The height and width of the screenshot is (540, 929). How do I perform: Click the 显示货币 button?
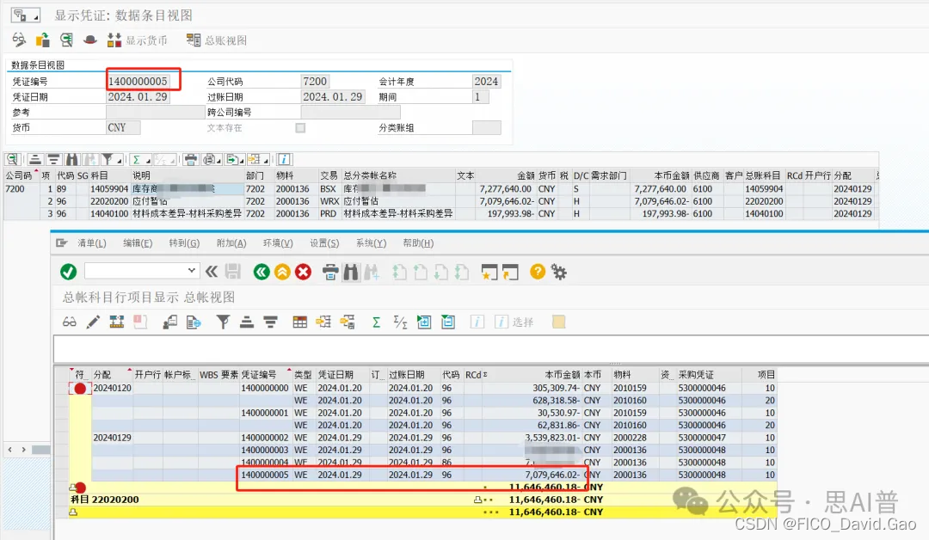pyautogui.click(x=137, y=40)
